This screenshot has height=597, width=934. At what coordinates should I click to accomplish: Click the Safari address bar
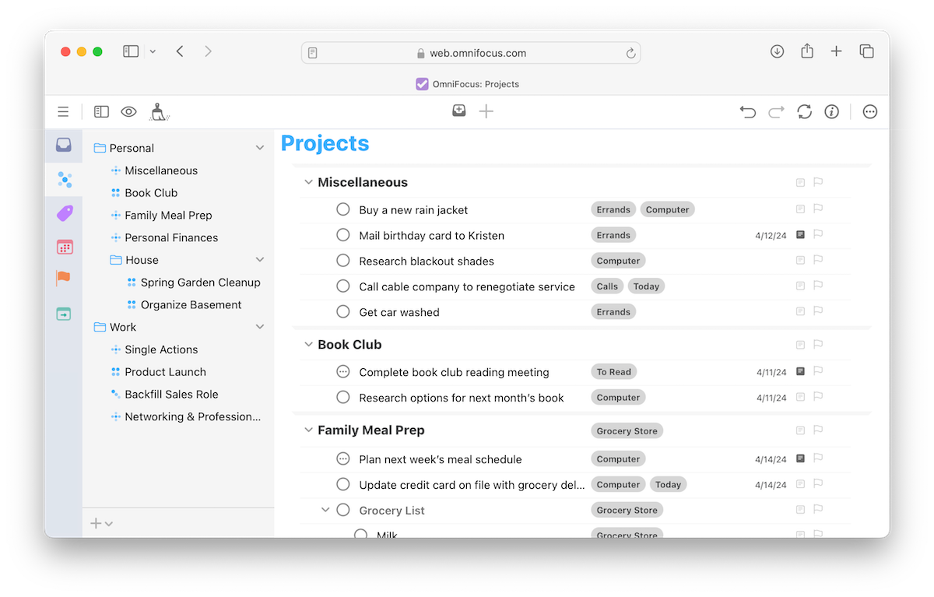pos(471,53)
